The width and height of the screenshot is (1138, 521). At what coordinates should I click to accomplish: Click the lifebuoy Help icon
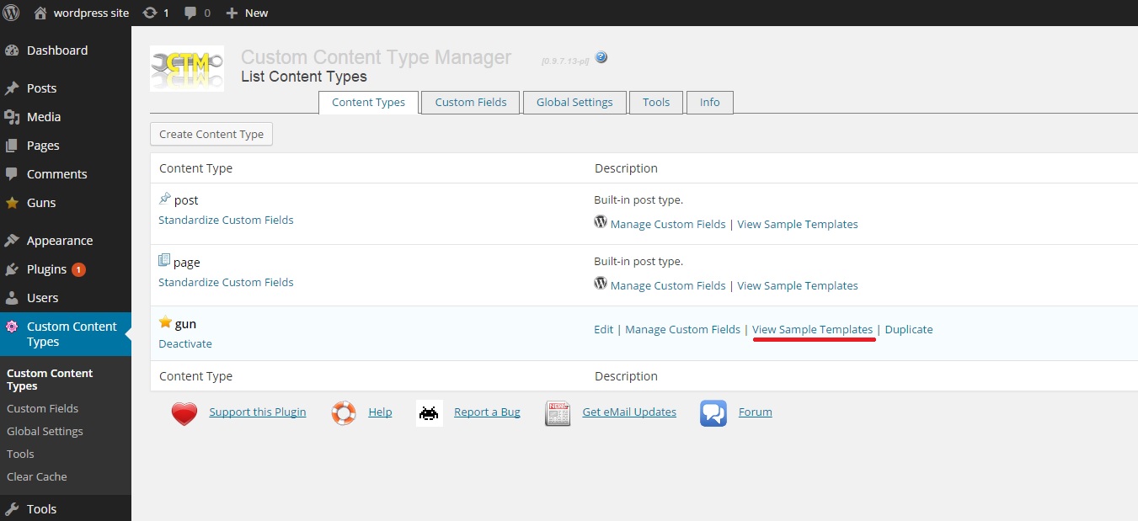click(x=343, y=413)
